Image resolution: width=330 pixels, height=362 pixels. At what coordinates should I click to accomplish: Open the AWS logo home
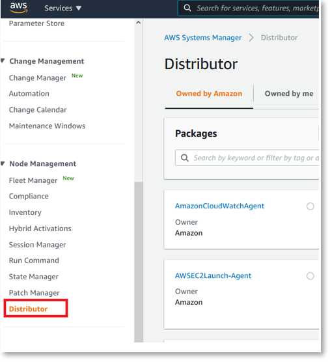(x=18, y=7)
